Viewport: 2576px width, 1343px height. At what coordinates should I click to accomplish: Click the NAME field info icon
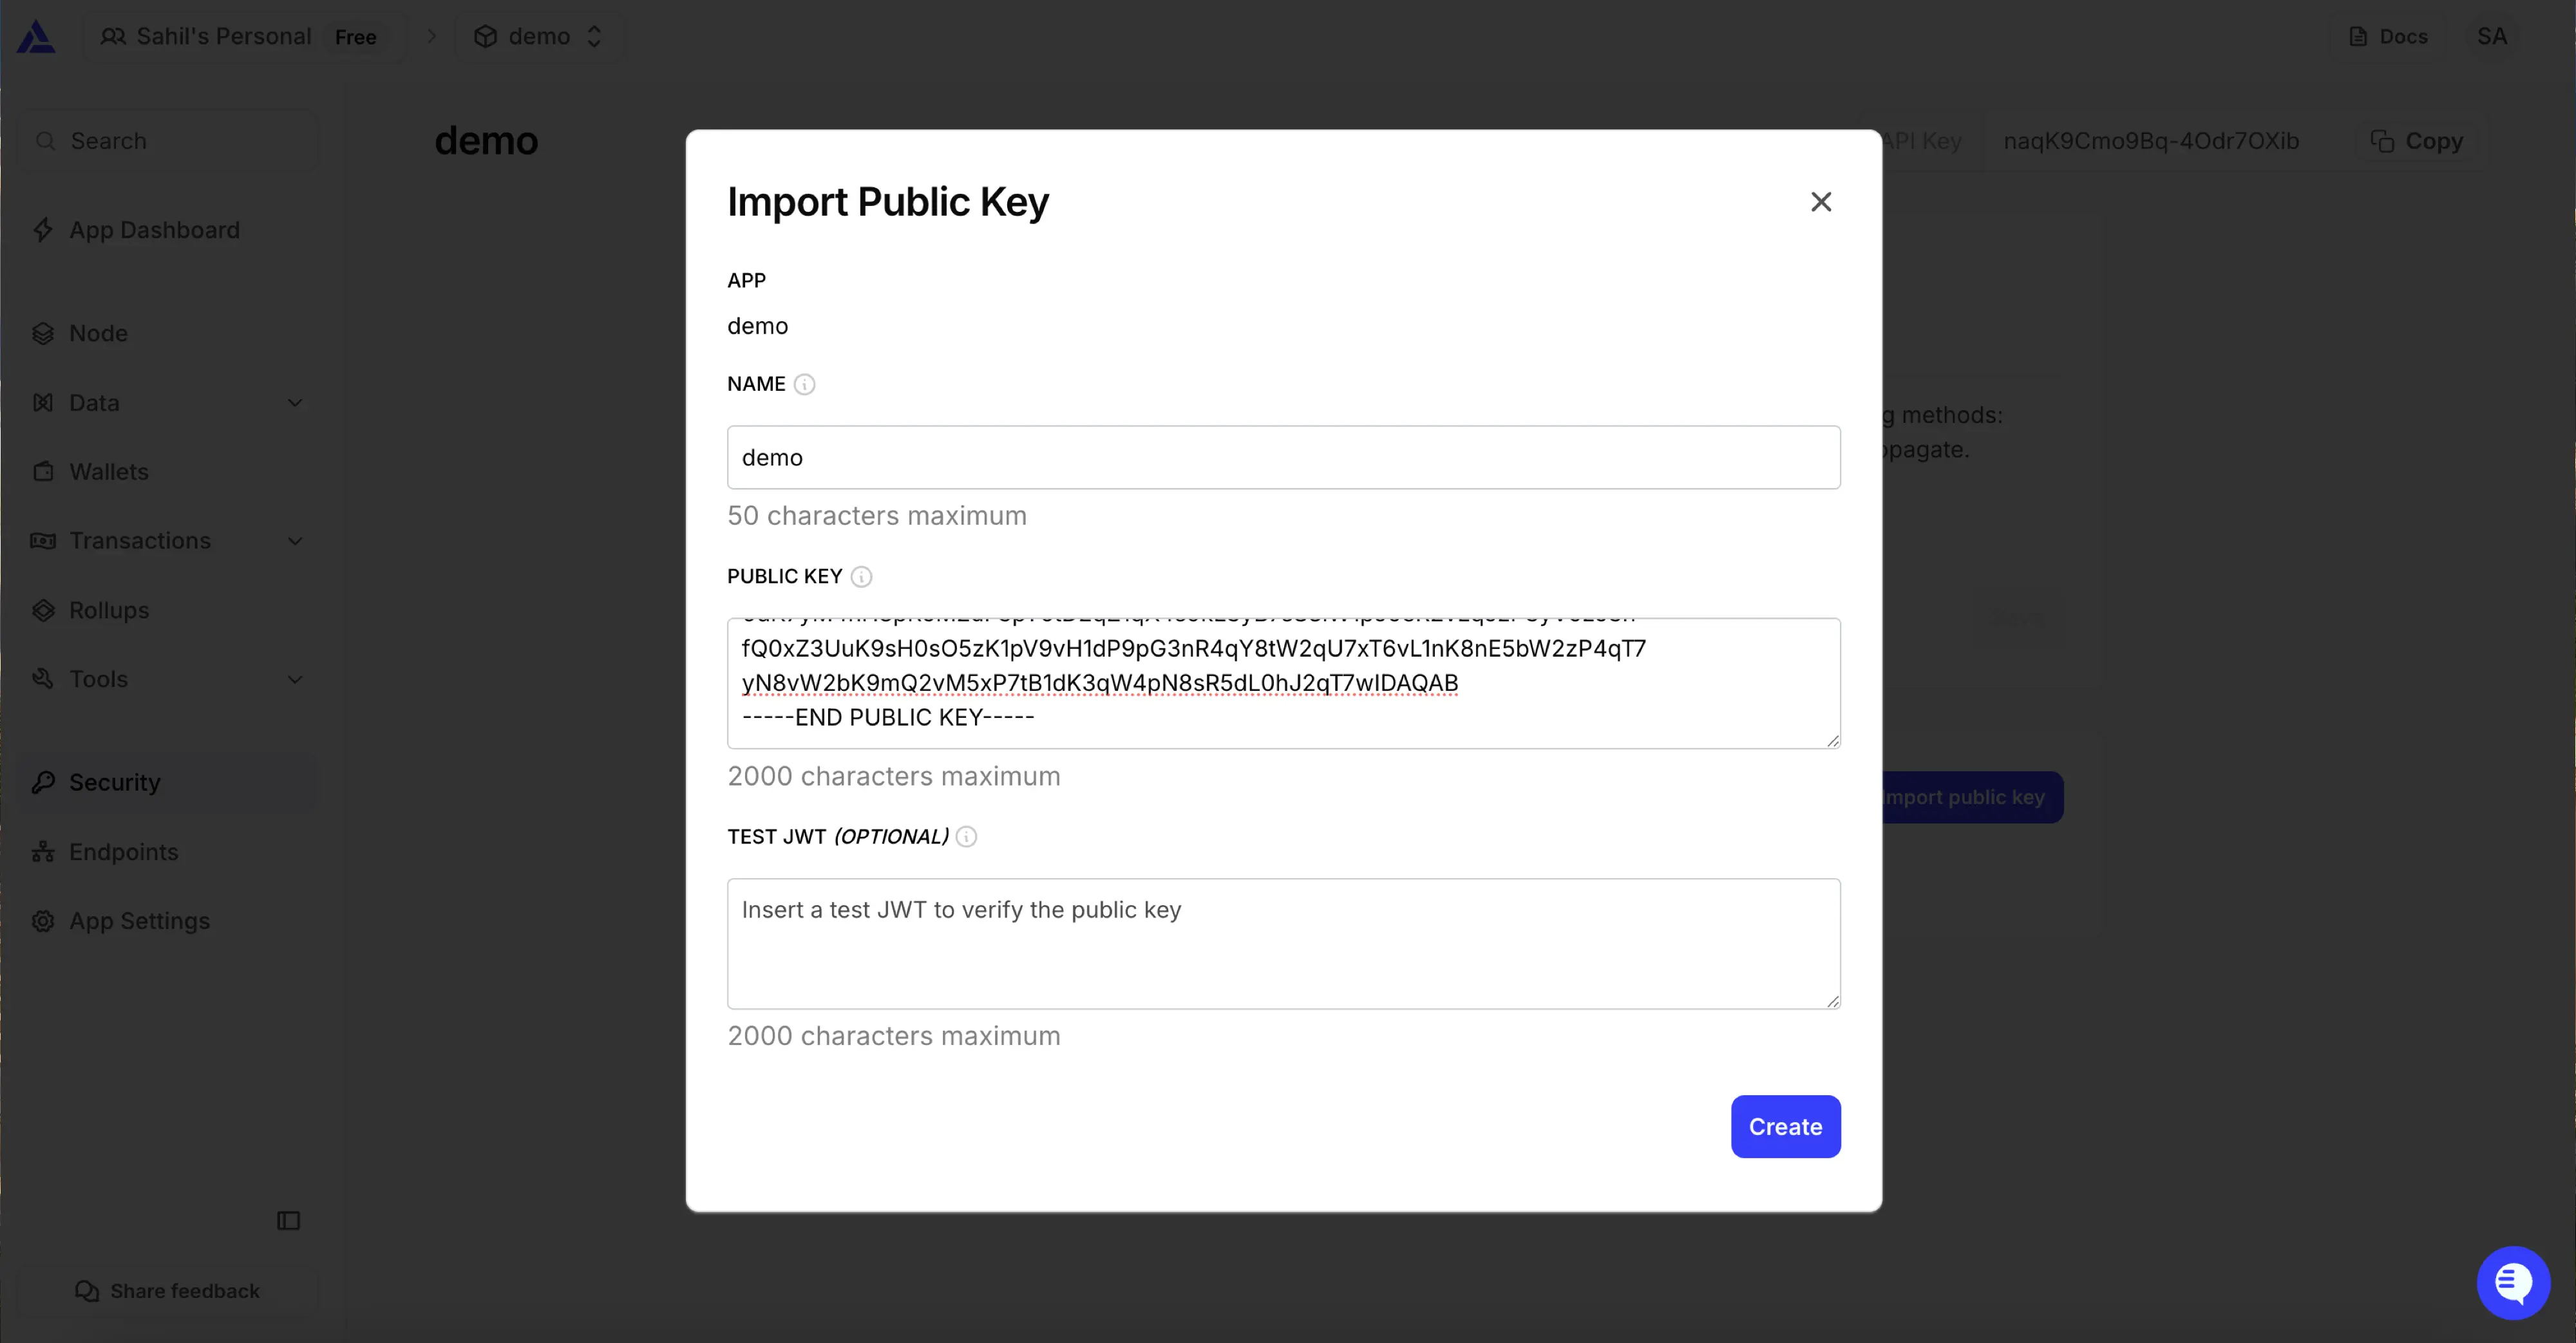click(804, 384)
